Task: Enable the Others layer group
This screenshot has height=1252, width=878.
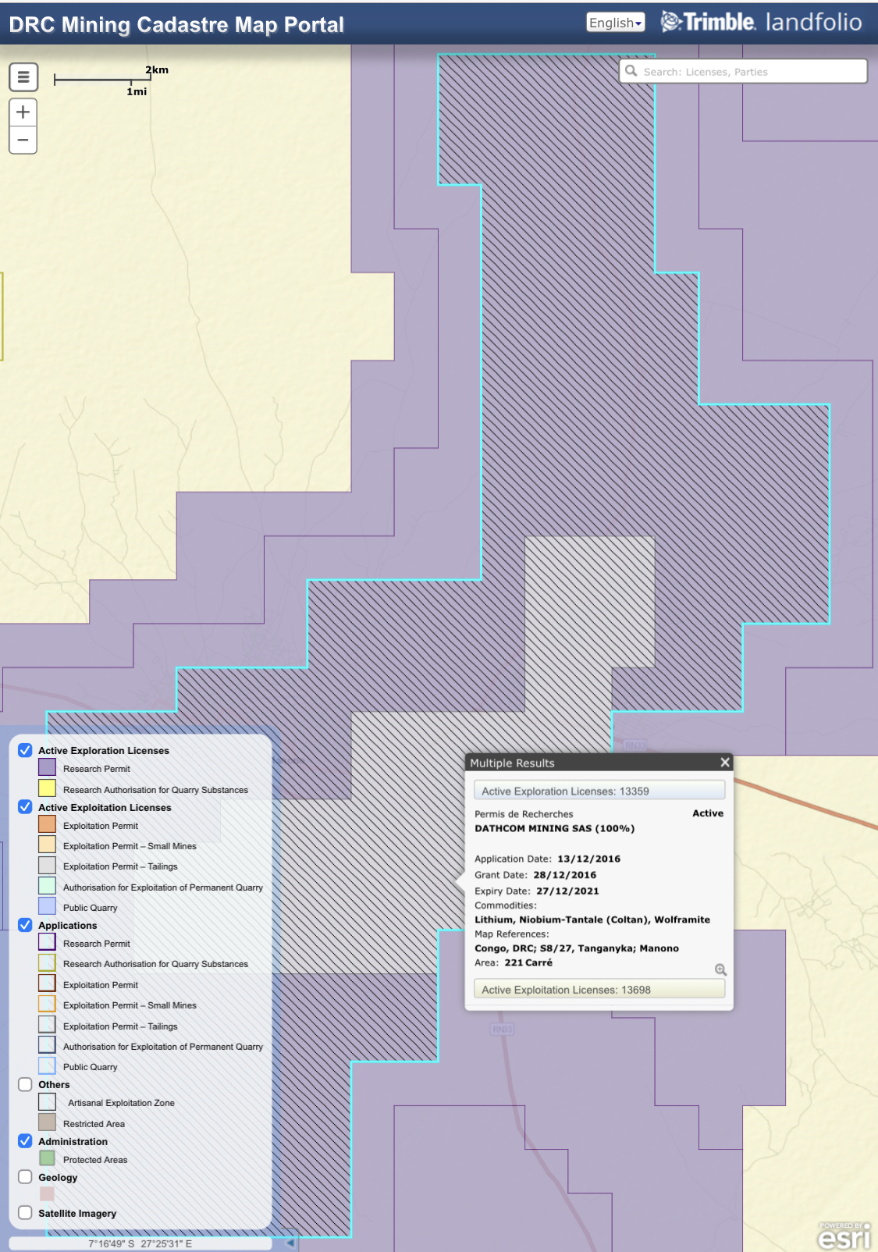Action: point(25,1084)
